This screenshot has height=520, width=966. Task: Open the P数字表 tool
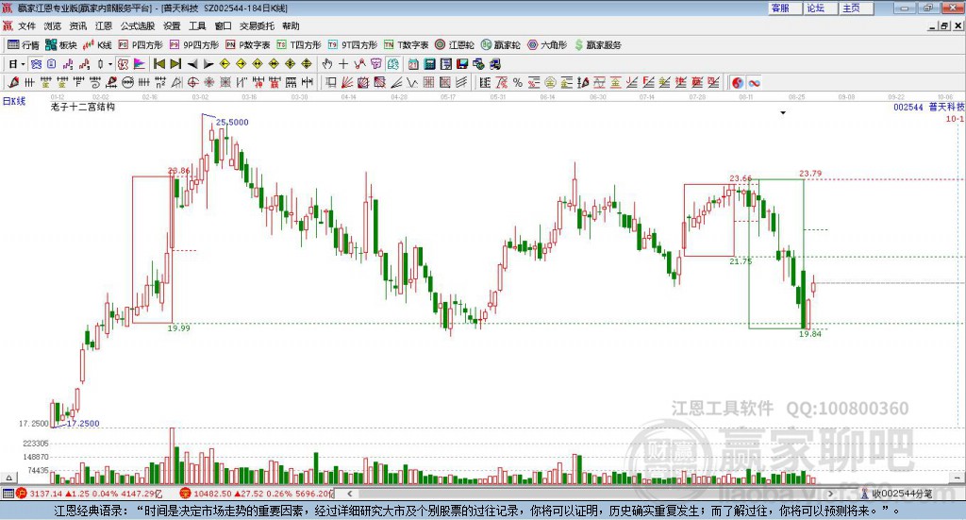[248, 45]
